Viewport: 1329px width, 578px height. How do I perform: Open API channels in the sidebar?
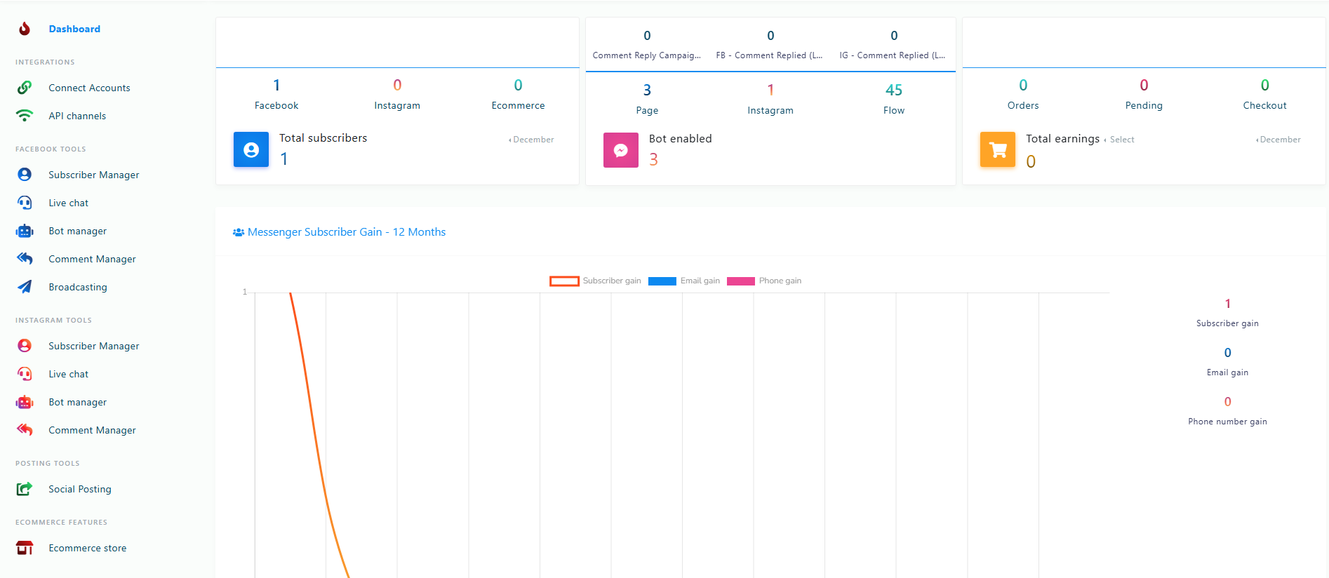77,116
